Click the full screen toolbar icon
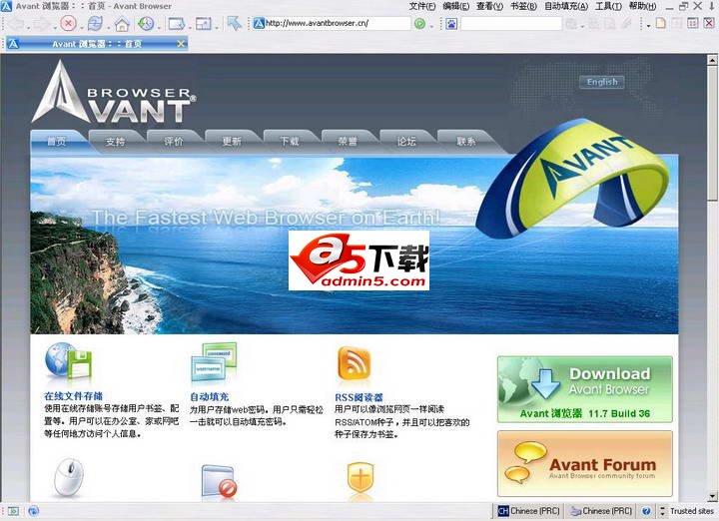This screenshot has width=719, height=521. [203, 23]
